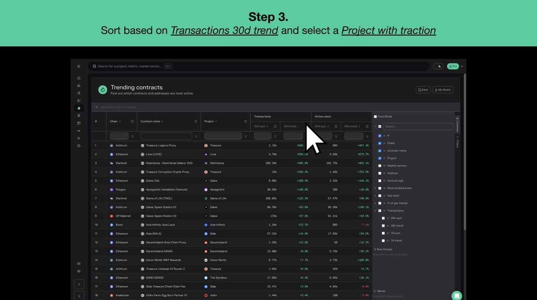Viewport: 537px width, 300px height.
Task: Click the Project filter input
Action: tap(223, 136)
